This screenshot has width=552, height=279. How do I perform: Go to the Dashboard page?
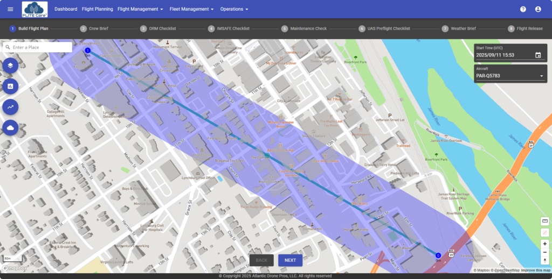pyautogui.click(x=66, y=9)
